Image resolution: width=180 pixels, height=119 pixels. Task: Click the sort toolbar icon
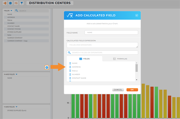(x=16, y=3)
